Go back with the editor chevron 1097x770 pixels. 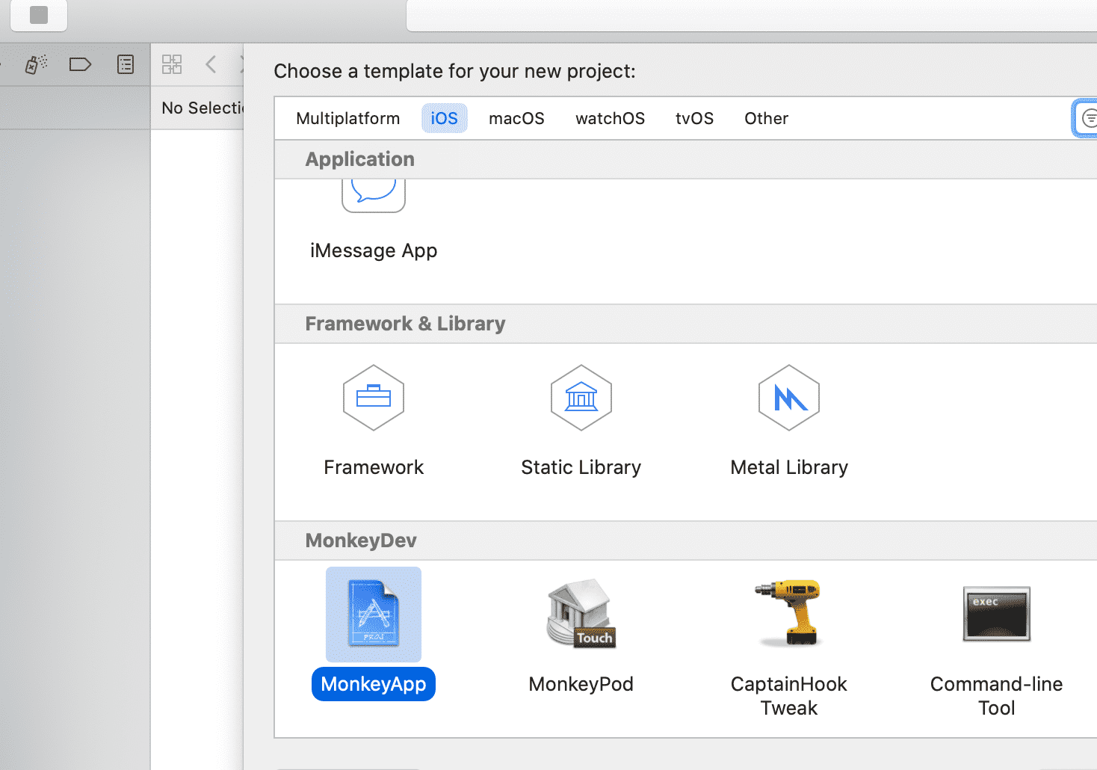tap(211, 64)
